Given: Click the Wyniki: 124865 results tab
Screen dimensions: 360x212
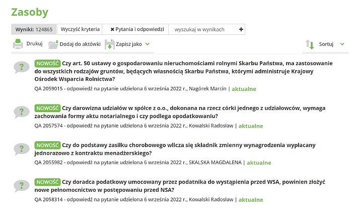Looking at the screenshot, I should (x=34, y=29).
